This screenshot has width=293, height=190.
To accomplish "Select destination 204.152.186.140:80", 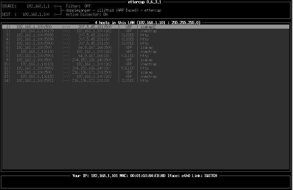I will [91, 68].
